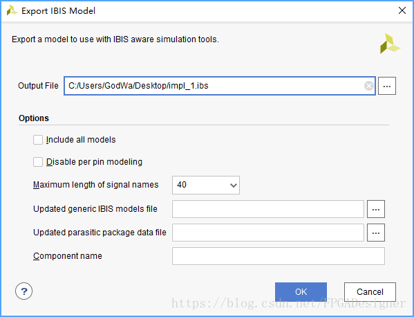The width and height of the screenshot is (414, 317).
Task: Open the combo box showing value 40
Action: pyautogui.click(x=206, y=185)
